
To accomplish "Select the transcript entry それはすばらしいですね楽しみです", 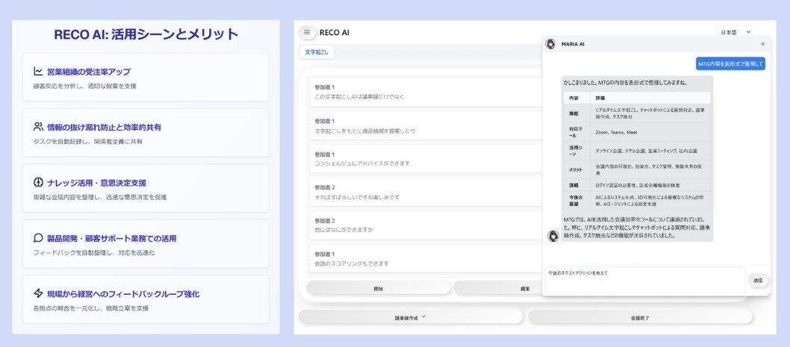I will point(426,193).
